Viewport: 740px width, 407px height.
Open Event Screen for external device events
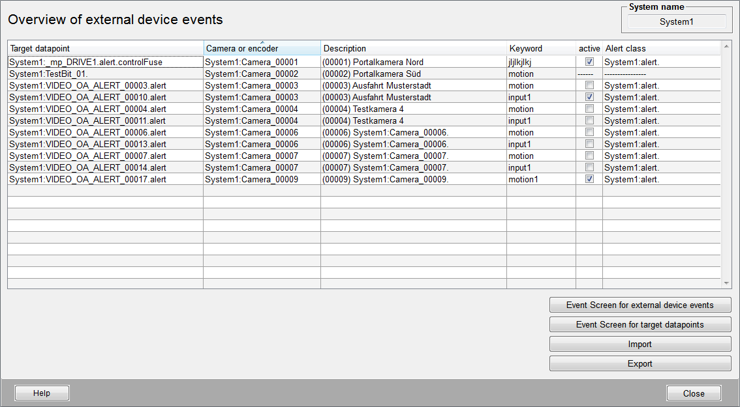(x=640, y=305)
